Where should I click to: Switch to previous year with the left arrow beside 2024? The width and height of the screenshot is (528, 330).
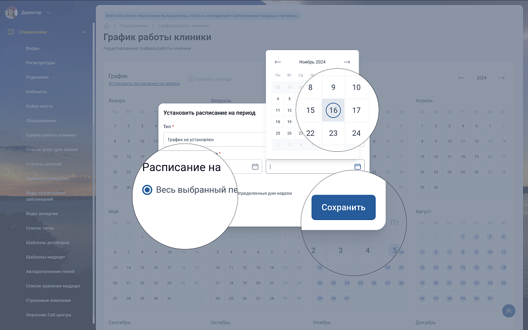click(461, 78)
